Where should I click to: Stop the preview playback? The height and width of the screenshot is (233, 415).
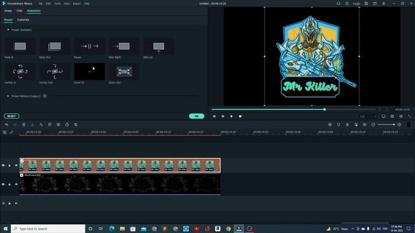click(x=240, y=116)
